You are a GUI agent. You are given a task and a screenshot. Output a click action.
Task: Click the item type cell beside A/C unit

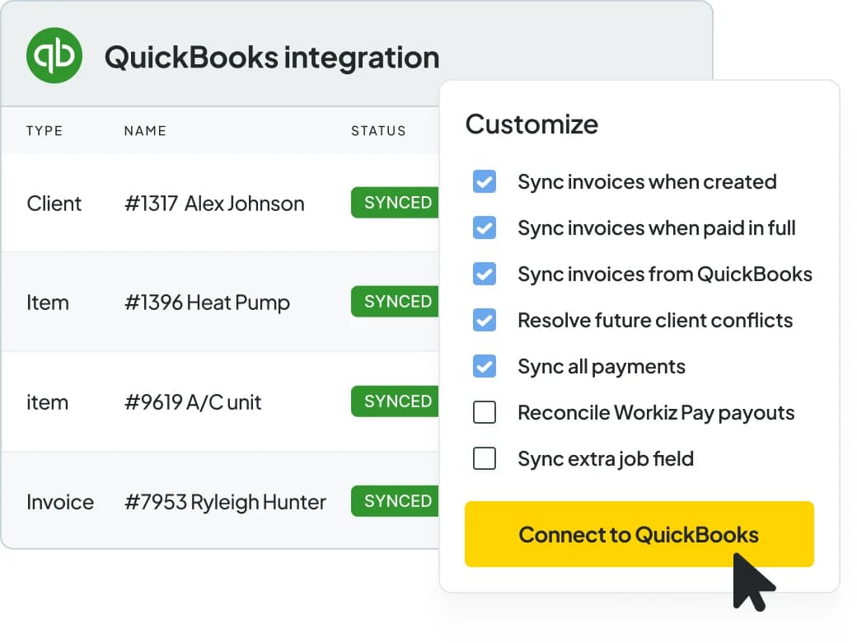[x=48, y=402]
